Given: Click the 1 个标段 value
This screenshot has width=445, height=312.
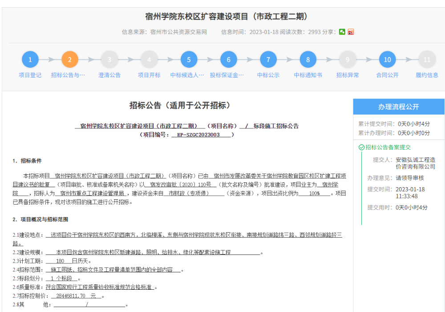Looking at the screenshot, I should click(61, 279).
